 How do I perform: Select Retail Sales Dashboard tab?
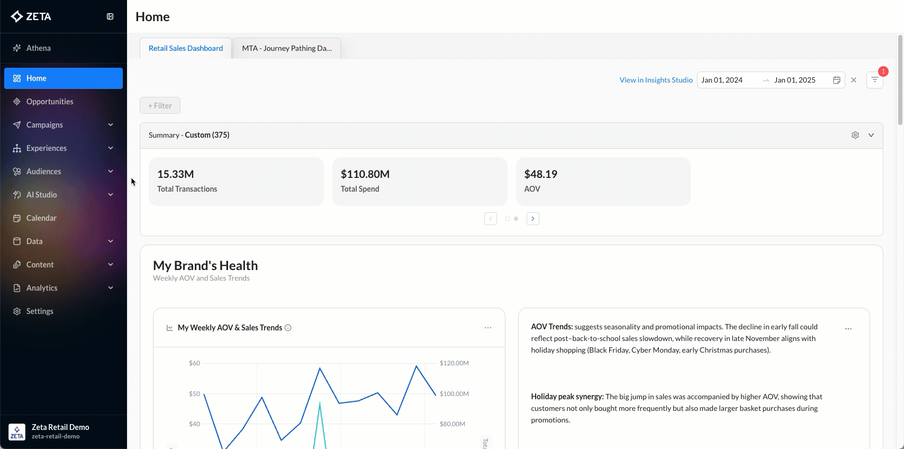tap(186, 48)
